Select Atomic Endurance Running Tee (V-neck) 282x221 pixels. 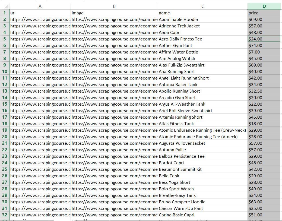pos(203,137)
